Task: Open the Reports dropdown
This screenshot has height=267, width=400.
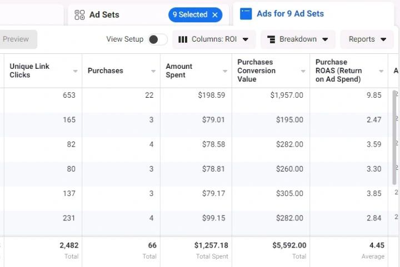Action: pyautogui.click(x=367, y=39)
